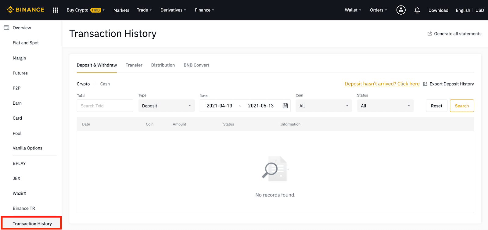Open the user profile icon
The image size is (488, 230).
click(401, 10)
